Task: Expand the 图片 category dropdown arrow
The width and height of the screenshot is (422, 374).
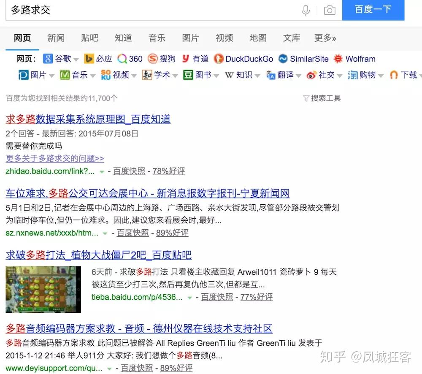Action: pyautogui.click(x=51, y=76)
